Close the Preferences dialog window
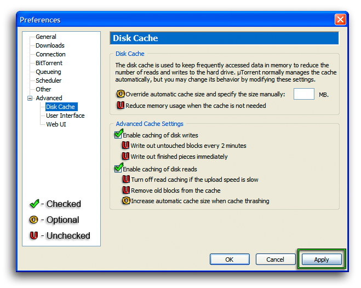This screenshot has width=361, height=288. (340, 20)
